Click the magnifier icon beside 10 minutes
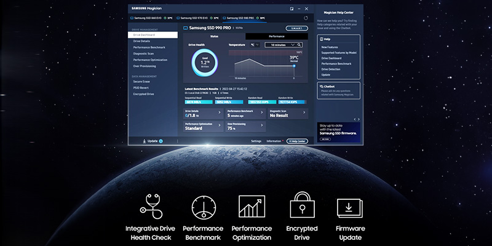Image resolution: width=492 pixels, height=246 pixels. (300, 45)
